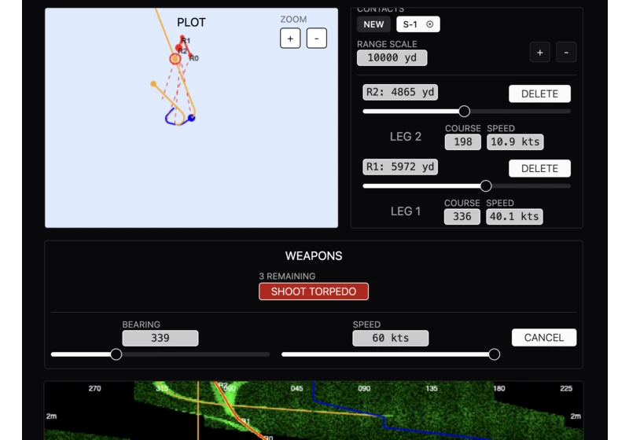Increase range scale with plus button
This screenshot has width=629, height=440.
coord(539,52)
